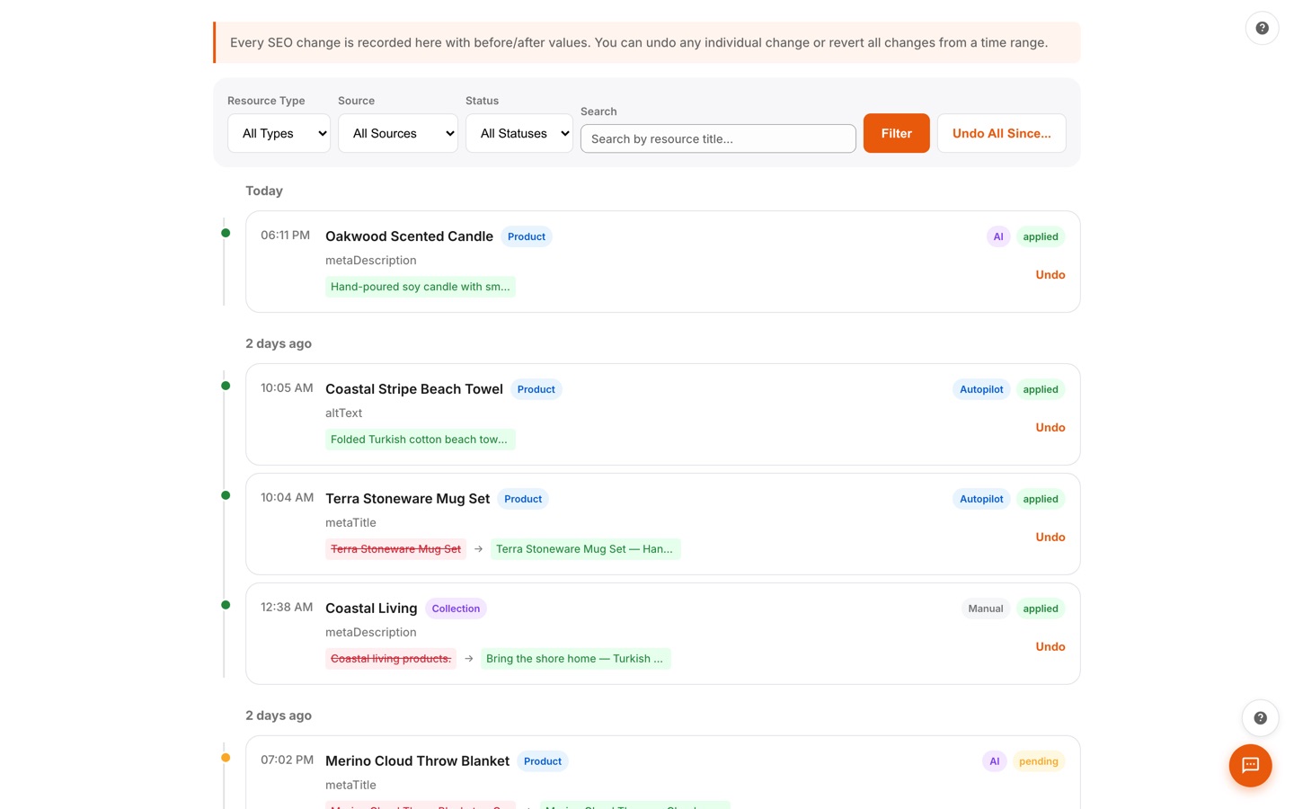Click the metaDescription label under Oakwood Scented Candle
The height and width of the screenshot is (809, 1294).
click(370, 261)
